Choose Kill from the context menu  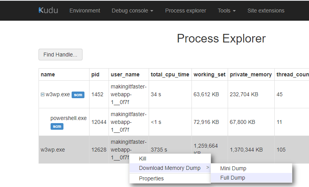[x=142, y=159]
